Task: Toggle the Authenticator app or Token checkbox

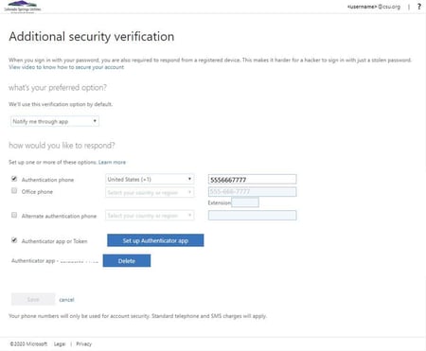Action: (x=14, y=240)
